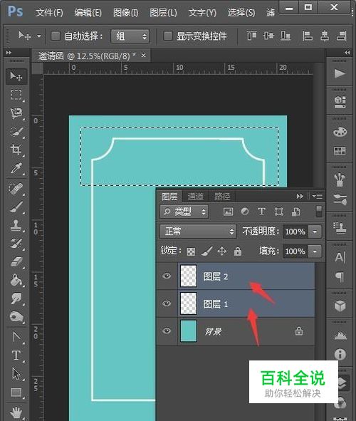Filter layers by pixel layer icon

point(228,212)
